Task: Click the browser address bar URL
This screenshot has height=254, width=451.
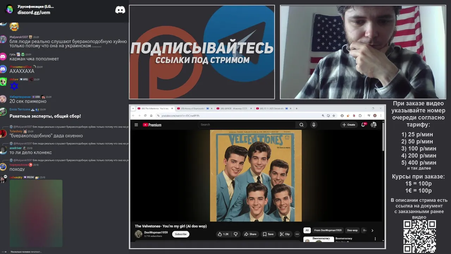Action: pyautogui.click(x=180, y=116)
